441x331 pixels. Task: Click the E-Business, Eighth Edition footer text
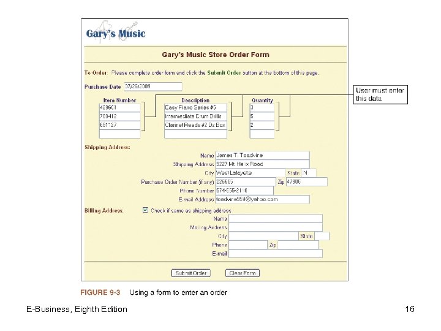[77, 309]
